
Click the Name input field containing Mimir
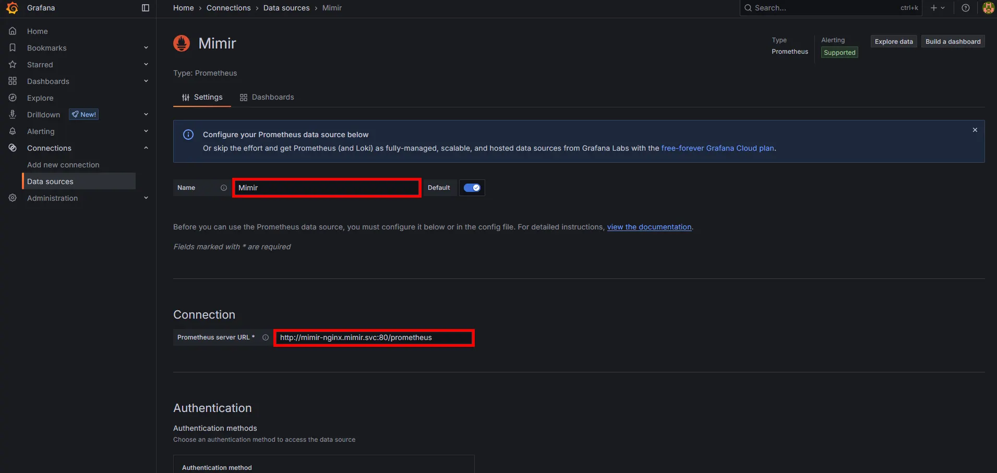click(327, 188)
